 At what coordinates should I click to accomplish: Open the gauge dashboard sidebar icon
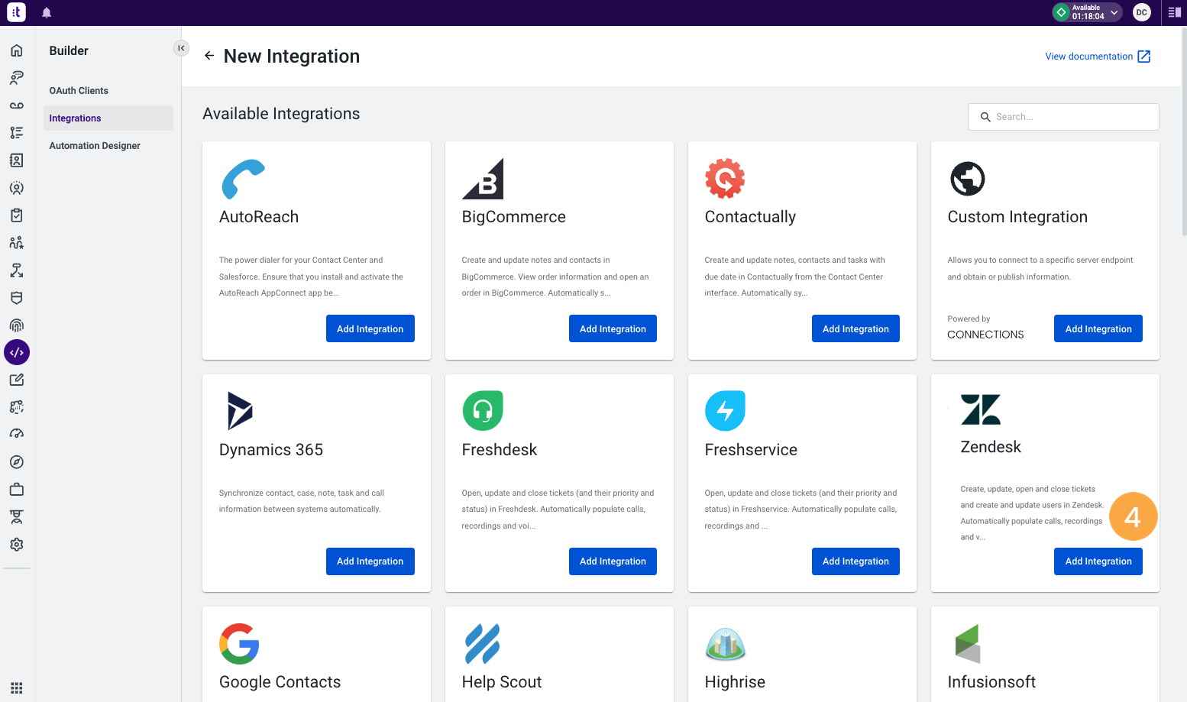17,435
